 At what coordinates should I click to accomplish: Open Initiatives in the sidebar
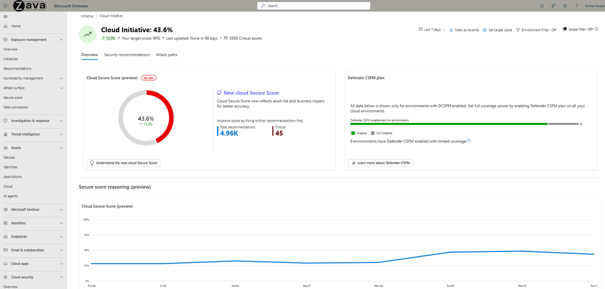point(11,59)
